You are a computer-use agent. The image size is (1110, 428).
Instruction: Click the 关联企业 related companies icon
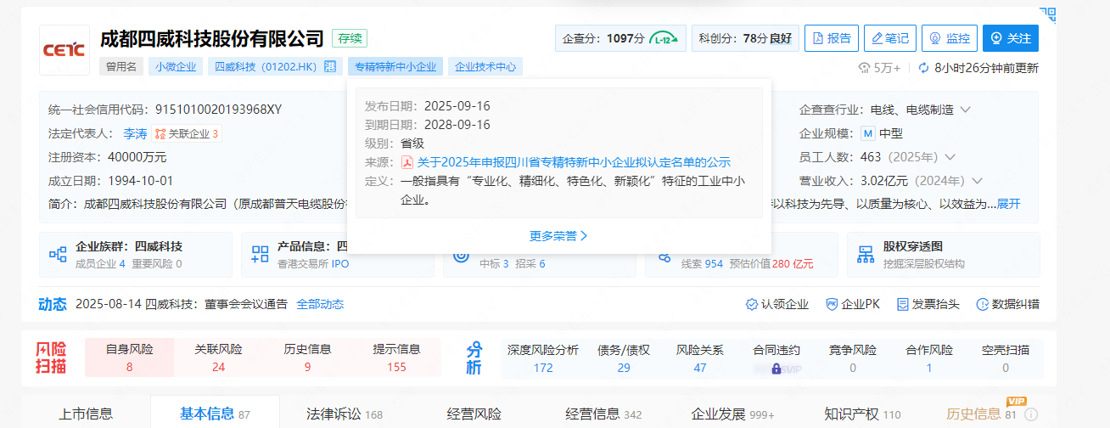(x=160, y=133)
